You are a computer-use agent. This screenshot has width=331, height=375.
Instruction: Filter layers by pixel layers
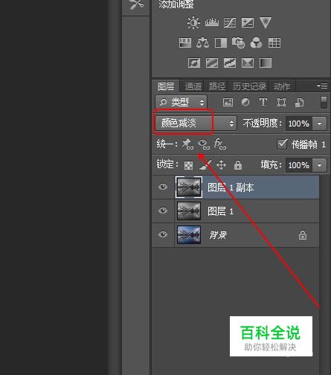(x=228, y=102)
